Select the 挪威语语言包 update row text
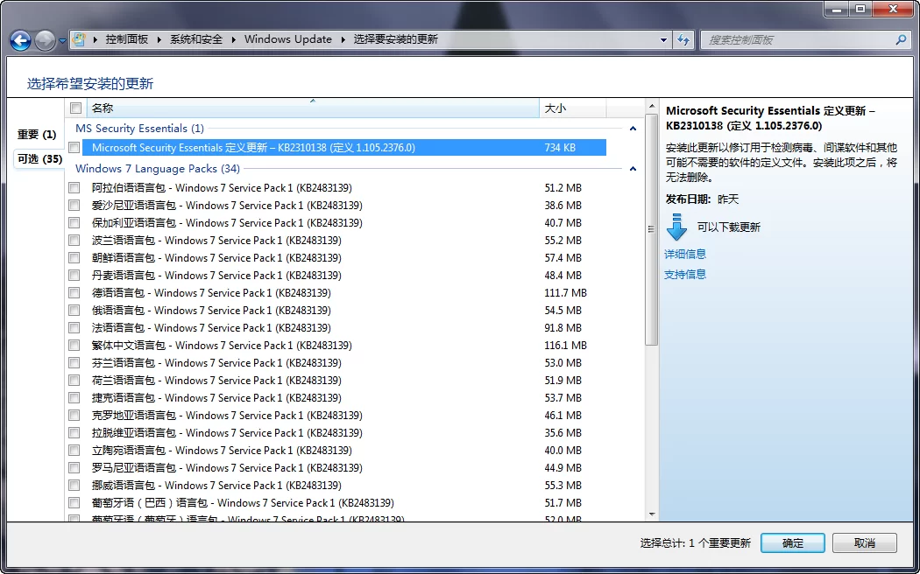Viewport: 920px width, 574px height. click(216, 486)
